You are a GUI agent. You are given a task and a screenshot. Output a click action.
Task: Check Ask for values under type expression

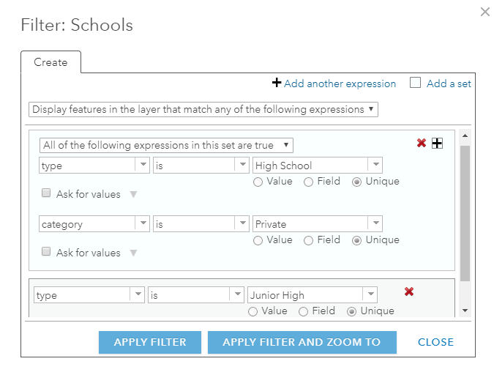45,194
